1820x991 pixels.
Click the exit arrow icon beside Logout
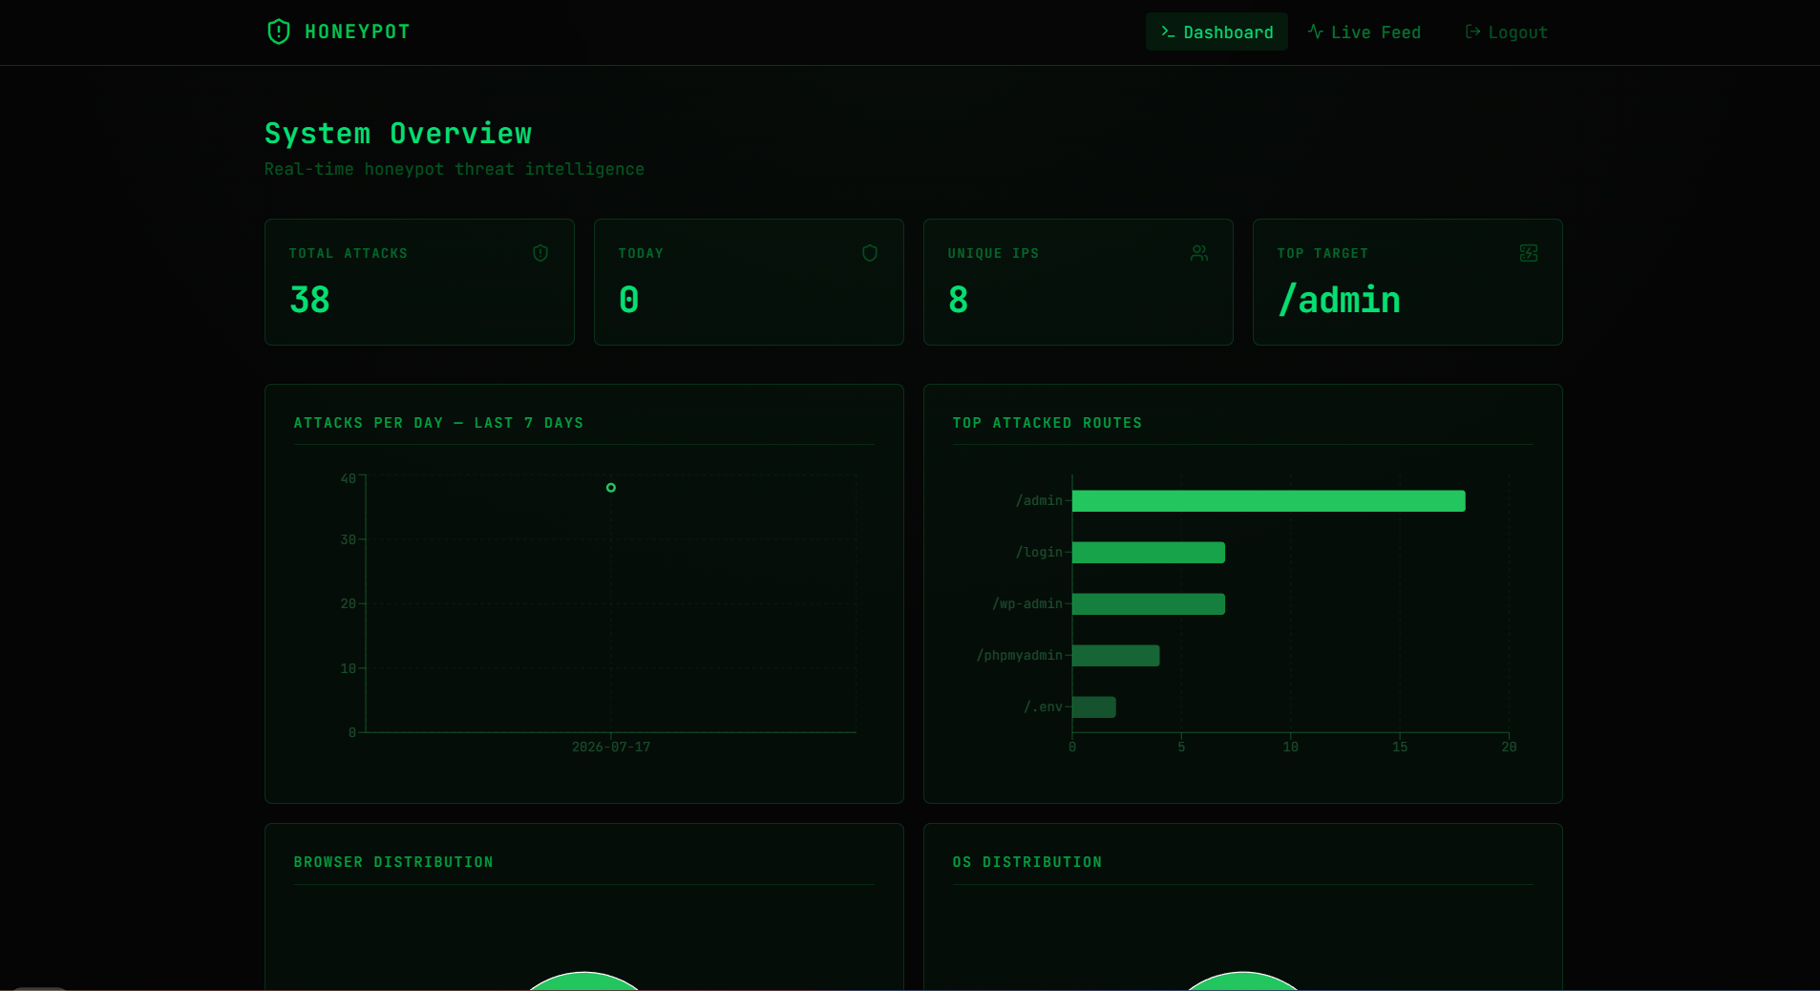point(1472,32)
